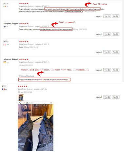The height and width of the screenshot is (164, 124).
Task: Click the Denmark flag next to DK
Action: 5,45
